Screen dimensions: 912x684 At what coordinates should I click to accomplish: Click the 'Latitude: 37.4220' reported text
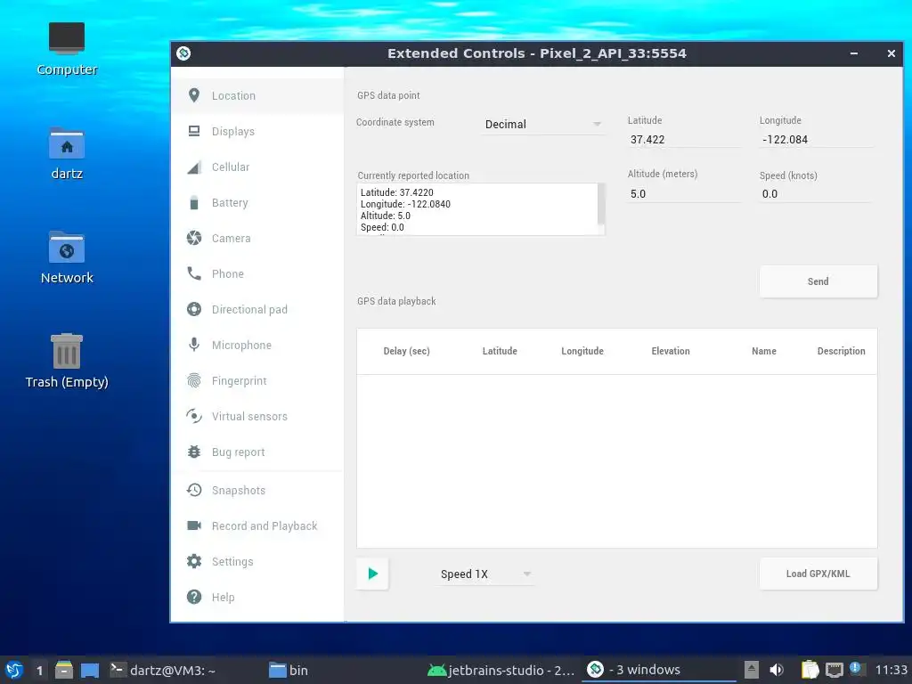point(396,192)
